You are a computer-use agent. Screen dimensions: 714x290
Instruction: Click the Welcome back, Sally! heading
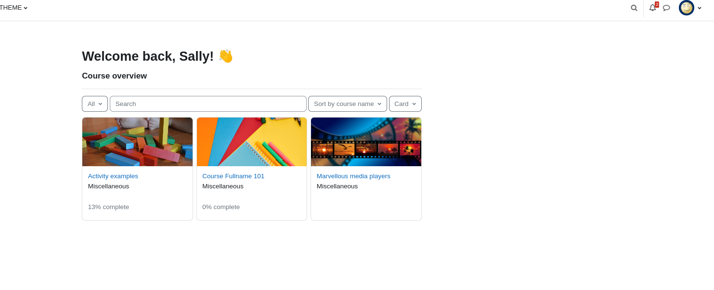pos(157,56)
